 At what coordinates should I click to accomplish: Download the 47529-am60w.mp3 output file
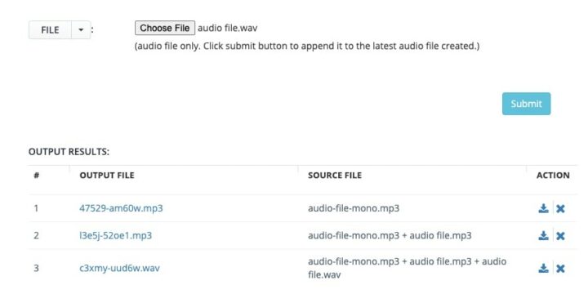[543, 208]
